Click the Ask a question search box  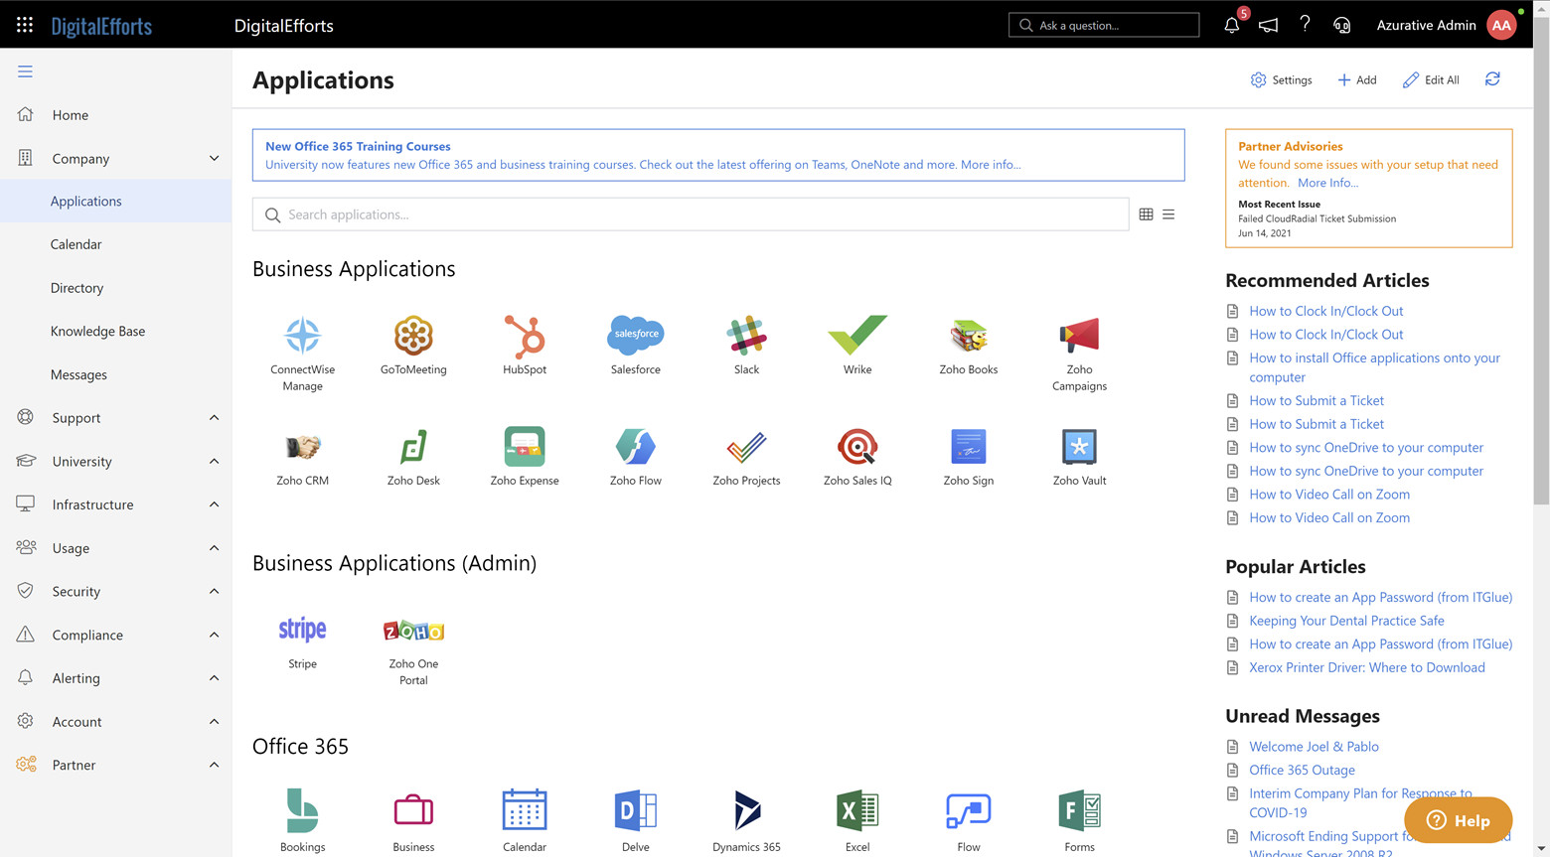click(1104, 25)
